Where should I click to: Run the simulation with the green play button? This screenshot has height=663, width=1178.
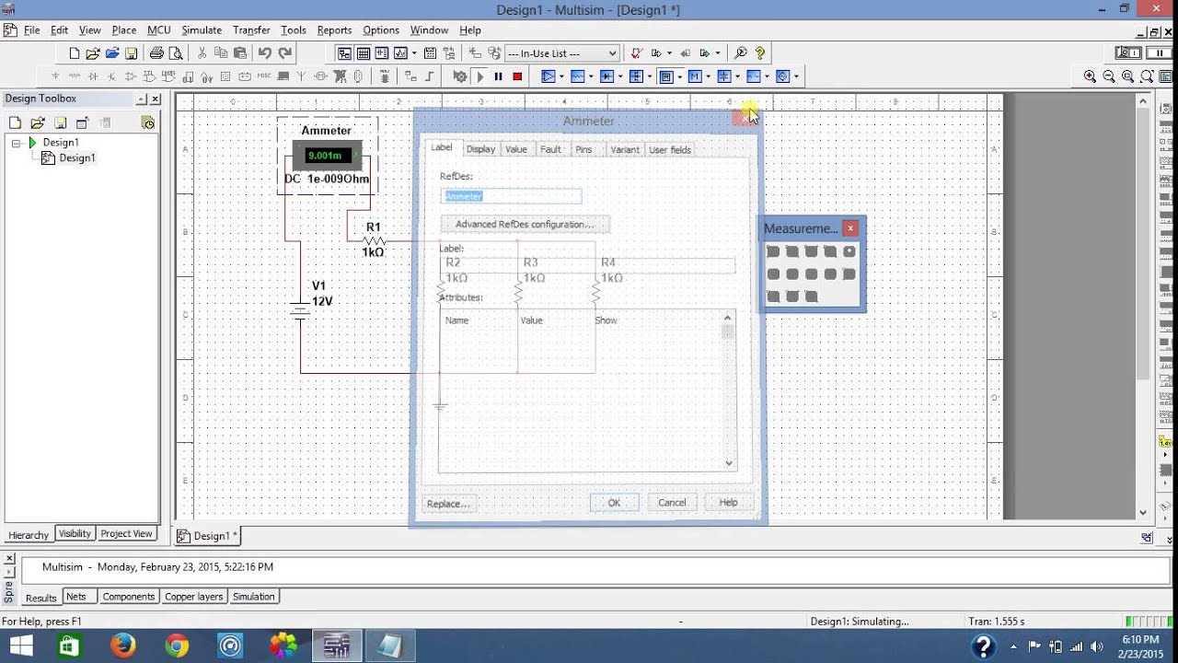pos(479,76)
